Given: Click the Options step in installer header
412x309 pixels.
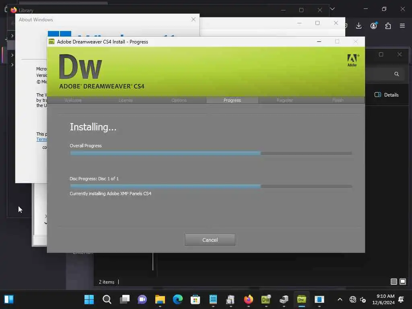Looking at the screenshot, I should click(179, 100).
